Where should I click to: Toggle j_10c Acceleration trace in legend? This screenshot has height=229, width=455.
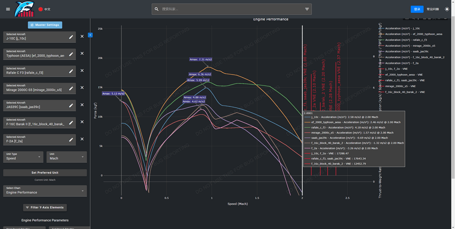click(x=402, y=29)
